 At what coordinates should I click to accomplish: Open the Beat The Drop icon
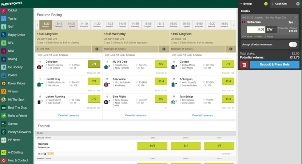pos(4,108)
